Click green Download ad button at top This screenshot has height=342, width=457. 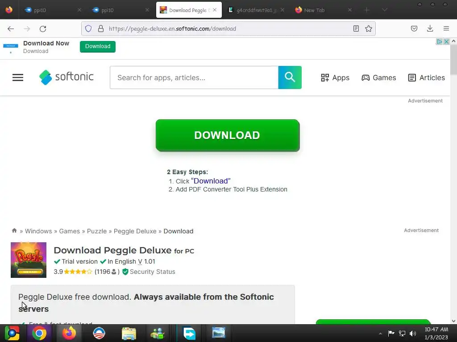coord(98,46)
